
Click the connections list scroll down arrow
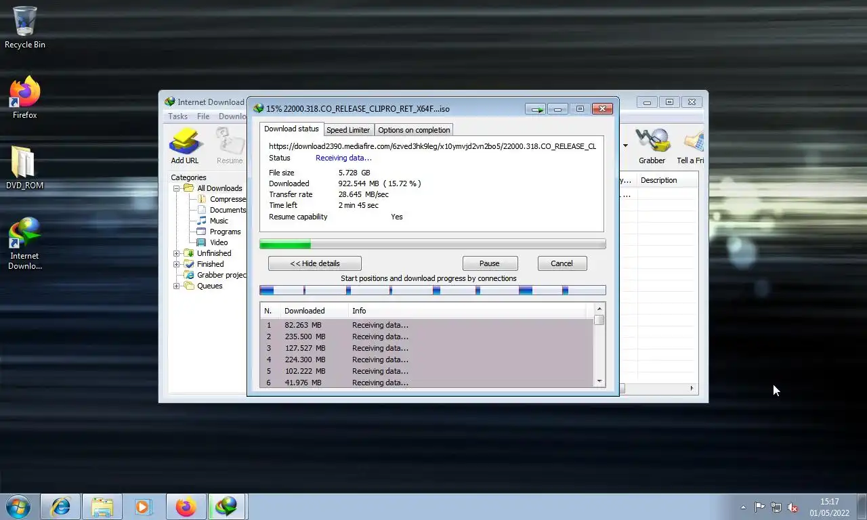click(x=599, y=382)
